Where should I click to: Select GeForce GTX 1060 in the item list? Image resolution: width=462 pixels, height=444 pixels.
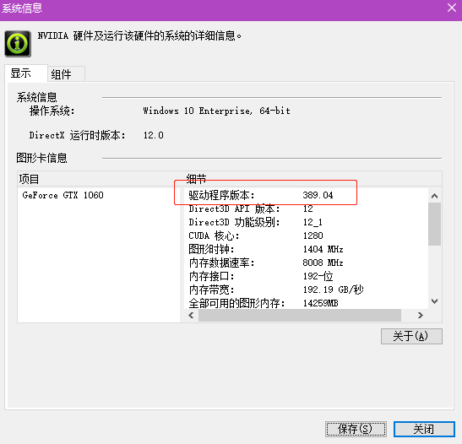[63, 195]
